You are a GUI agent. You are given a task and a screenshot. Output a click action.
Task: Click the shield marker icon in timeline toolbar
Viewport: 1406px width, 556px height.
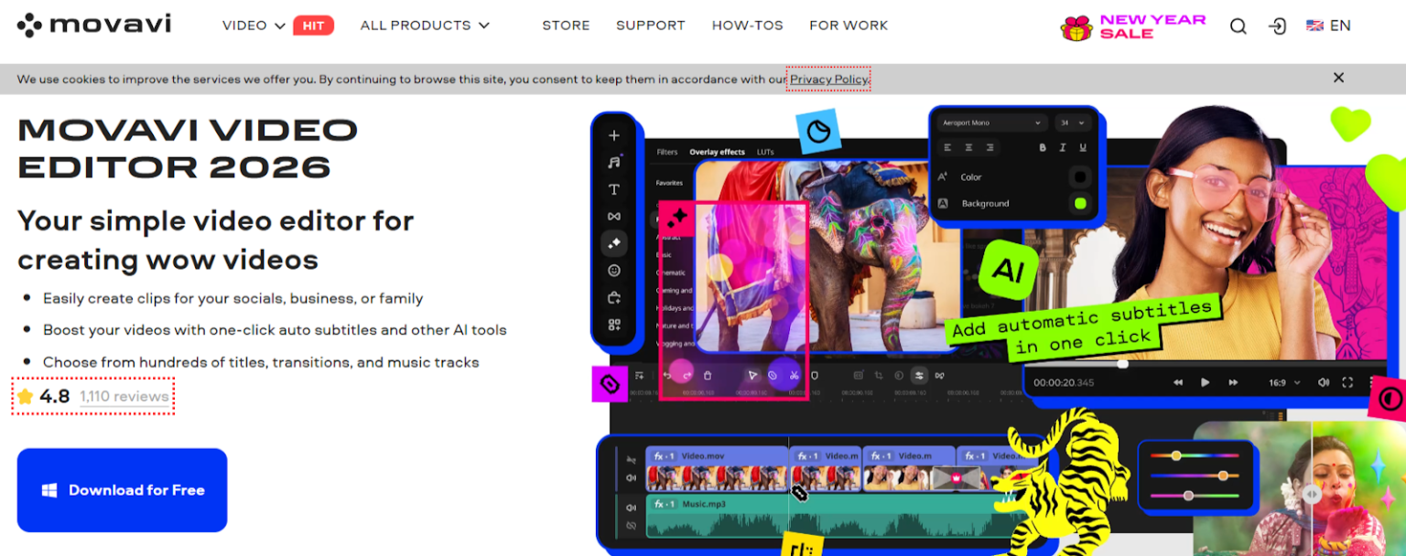(815, 375)
